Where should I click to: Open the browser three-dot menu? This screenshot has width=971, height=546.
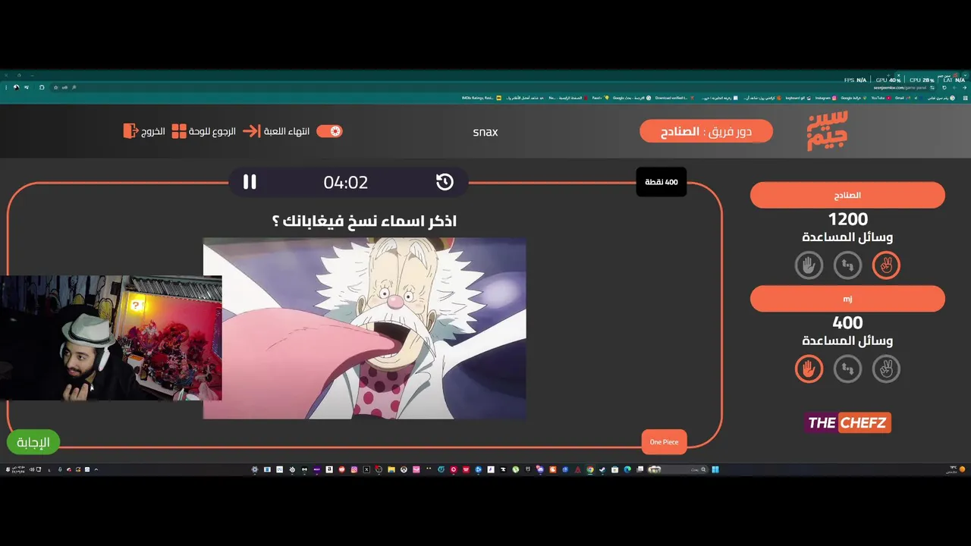pos(6,87)
